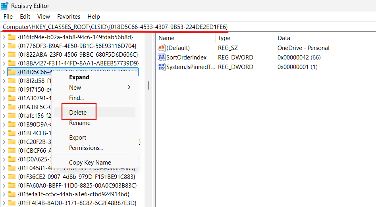This screenshot has width=376, height=207.
Task: Click REG_SZ type of (Default) value
Action: pyautogui.click(x=228, y=48)
